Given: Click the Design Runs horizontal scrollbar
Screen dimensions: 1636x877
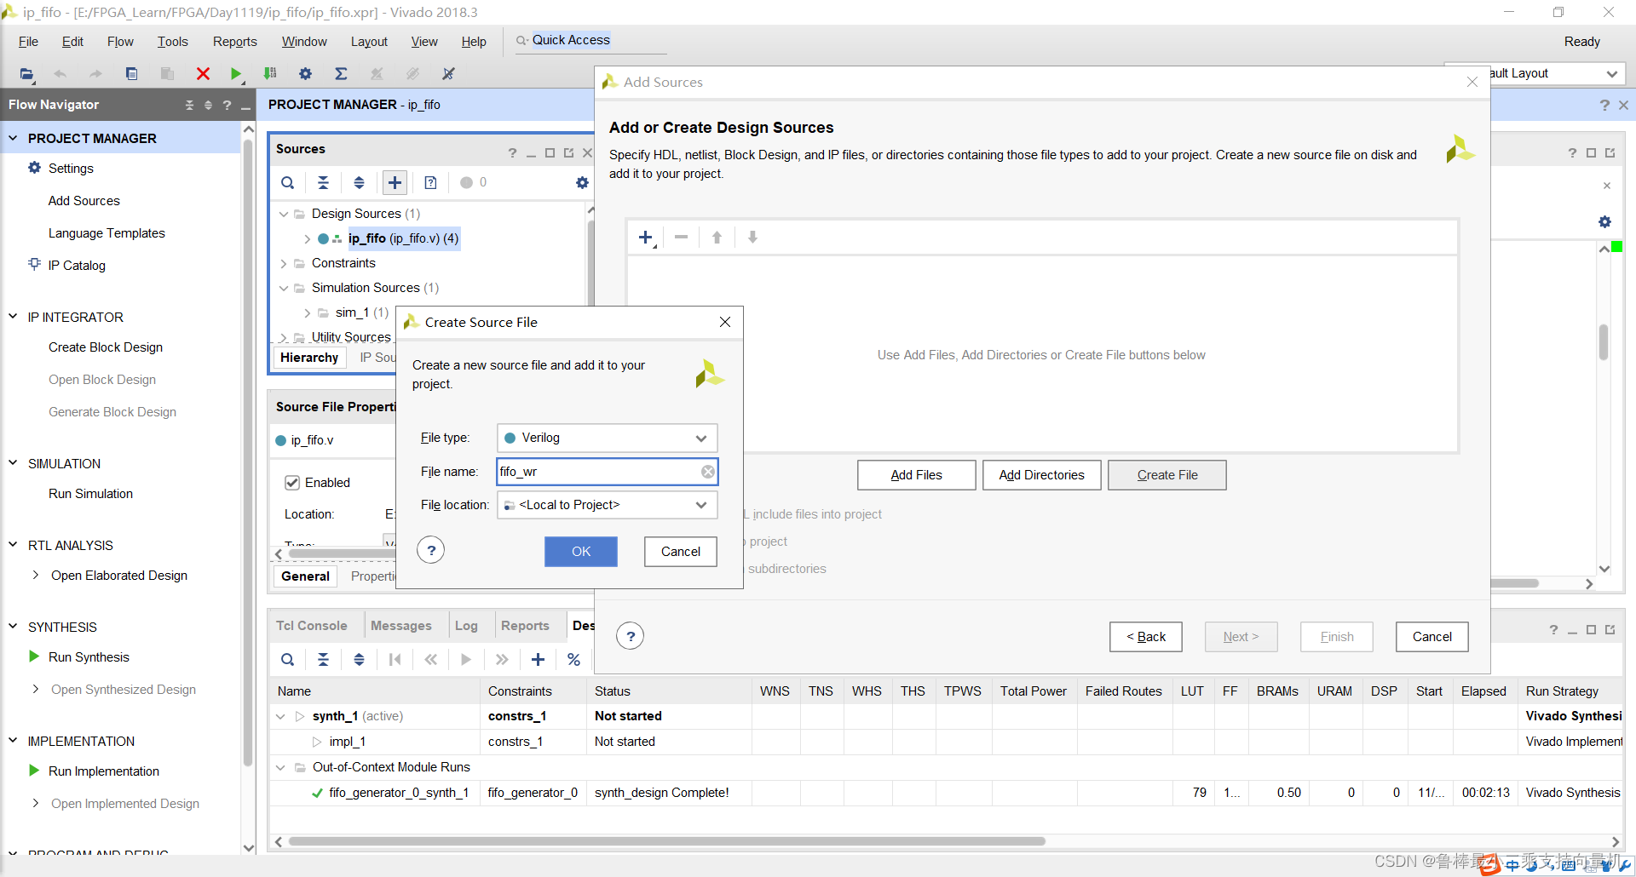Looking at the screenshot, I should coord(666,841).
